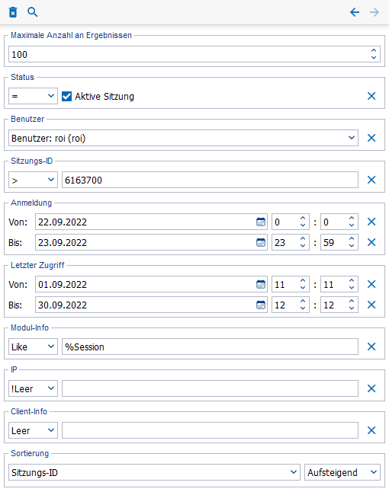389x492 pixels.
Task: Click the empty IP text field
Action: [210, 388]
